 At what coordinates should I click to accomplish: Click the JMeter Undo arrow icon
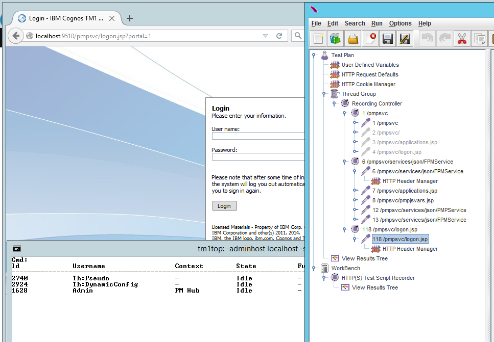point(428,39)
